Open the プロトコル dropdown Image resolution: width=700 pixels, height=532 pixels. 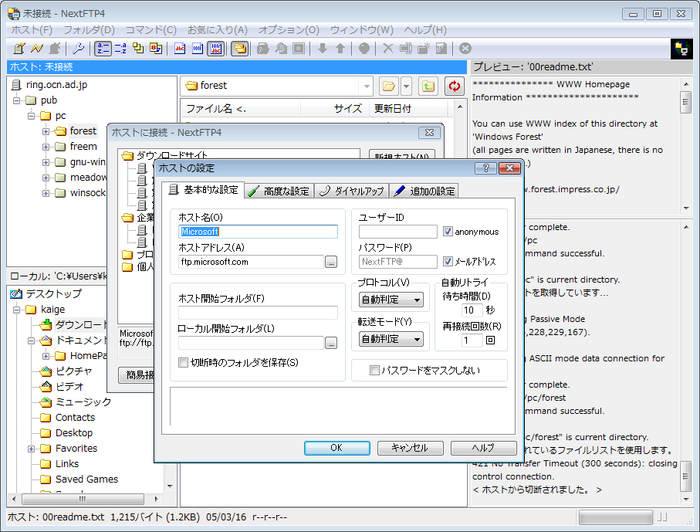point(391,300)
